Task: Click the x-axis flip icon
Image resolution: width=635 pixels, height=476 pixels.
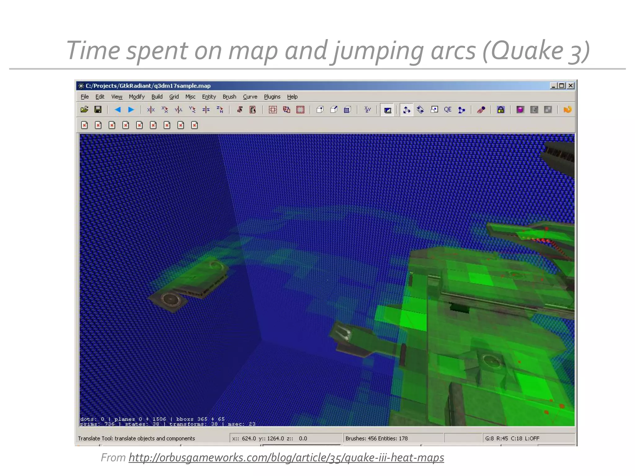Action: [x=151, y=110]
